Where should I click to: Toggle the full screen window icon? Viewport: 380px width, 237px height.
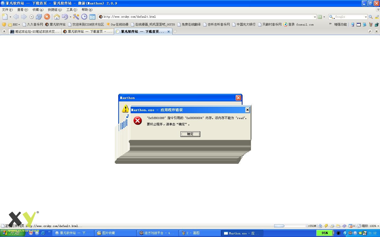click(x=92, y=17)
